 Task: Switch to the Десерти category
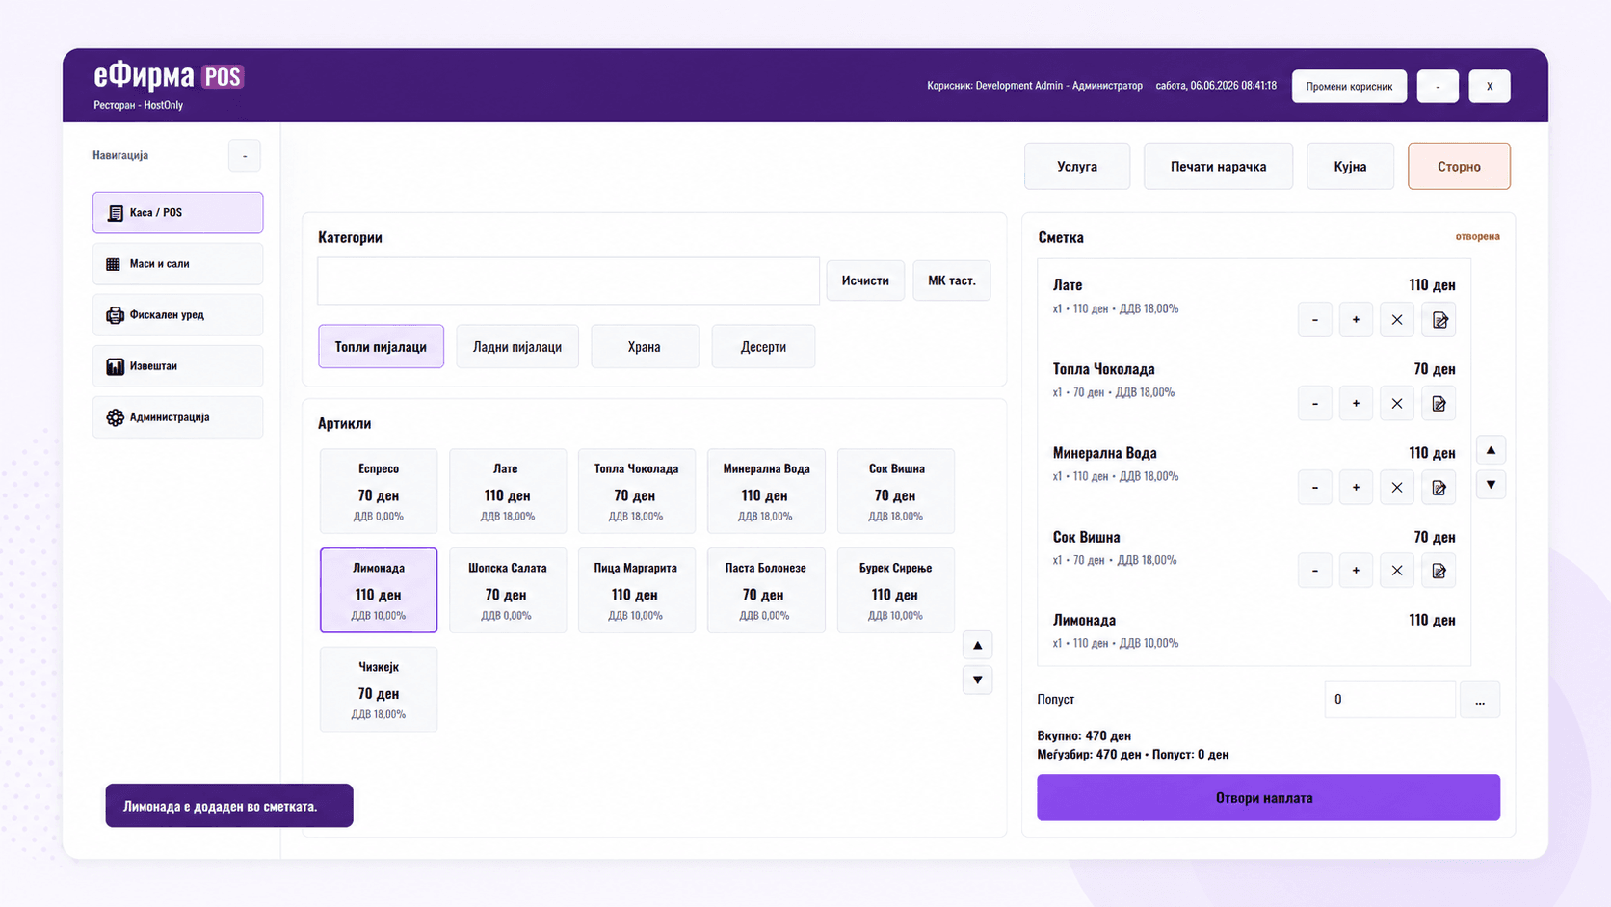(x=763, y=346)
